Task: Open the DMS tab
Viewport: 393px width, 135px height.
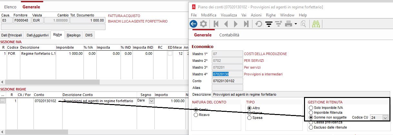Action: tap(89, 35)
